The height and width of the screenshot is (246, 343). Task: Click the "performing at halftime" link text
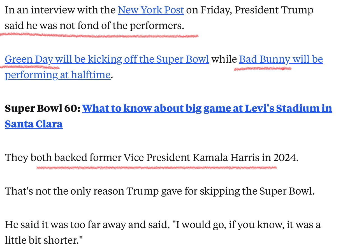tap(57, 75)
